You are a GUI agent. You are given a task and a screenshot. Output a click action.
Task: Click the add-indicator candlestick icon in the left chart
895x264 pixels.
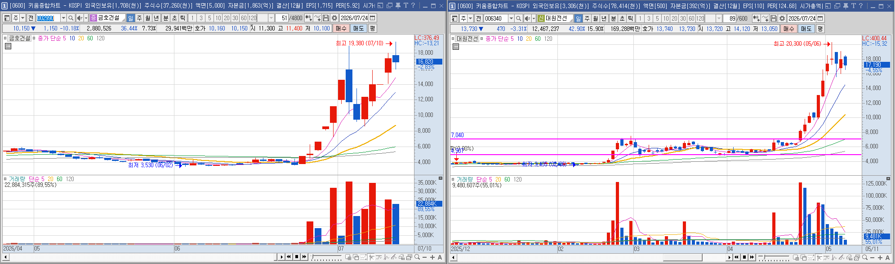click(x=308, y=18)
